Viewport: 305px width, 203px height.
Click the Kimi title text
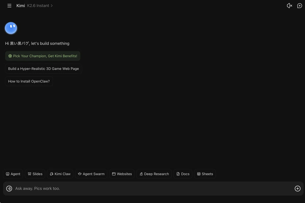tap(21, 6)
